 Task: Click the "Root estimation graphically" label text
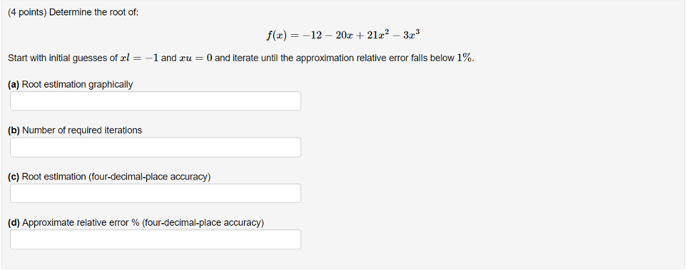77,84
